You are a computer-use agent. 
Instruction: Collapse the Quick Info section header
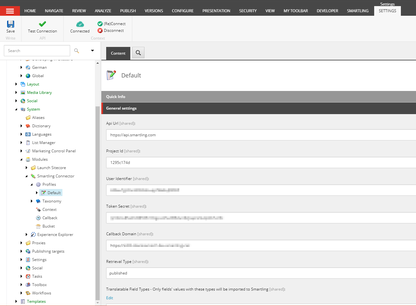click(259, 96)
